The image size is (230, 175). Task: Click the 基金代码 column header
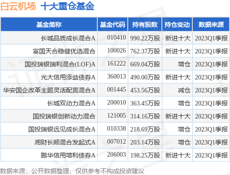[x=113, y=24]
